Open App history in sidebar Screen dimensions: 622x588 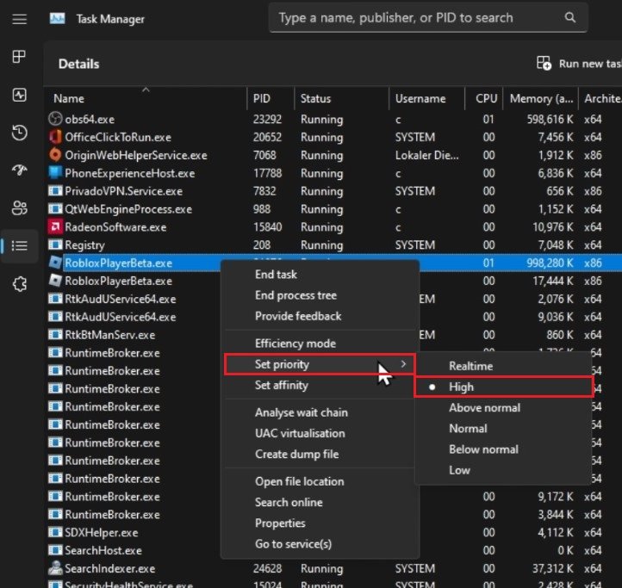click(x=19, y=133)
